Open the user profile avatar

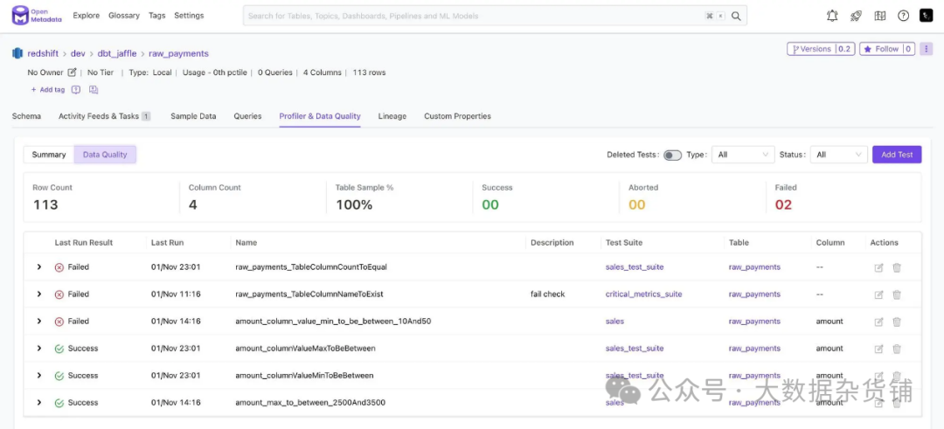926,16
